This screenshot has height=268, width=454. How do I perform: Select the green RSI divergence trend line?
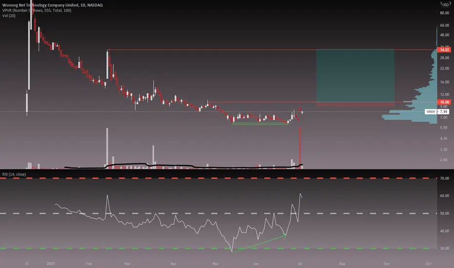point(259,244)
